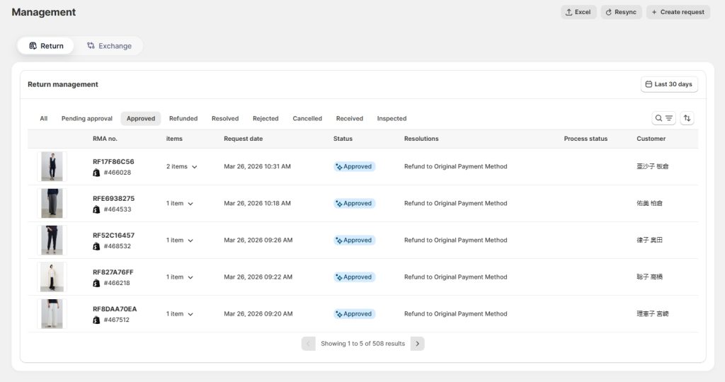
Task: Click the Request date column header
Action: (244, 139)
